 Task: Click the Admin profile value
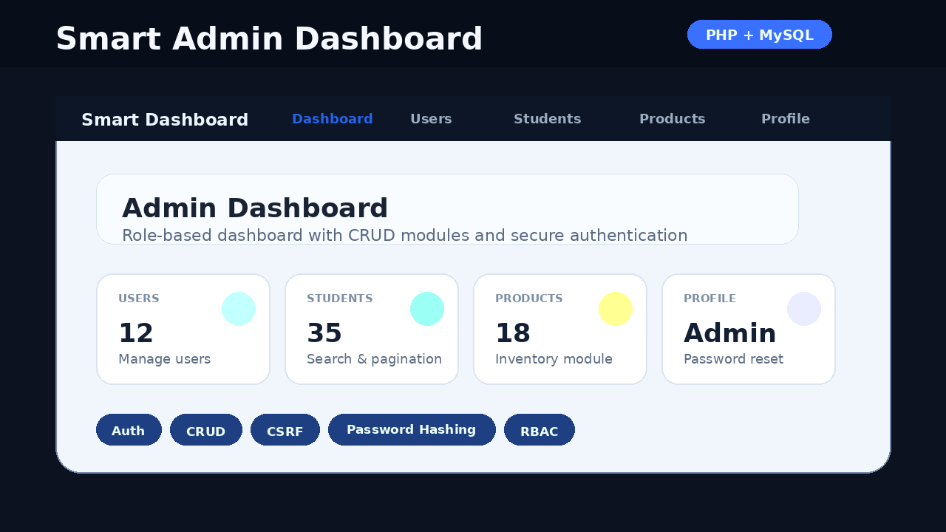730,333
